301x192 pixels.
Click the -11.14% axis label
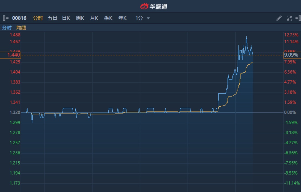pyautogui.click(x=292, y=183)
